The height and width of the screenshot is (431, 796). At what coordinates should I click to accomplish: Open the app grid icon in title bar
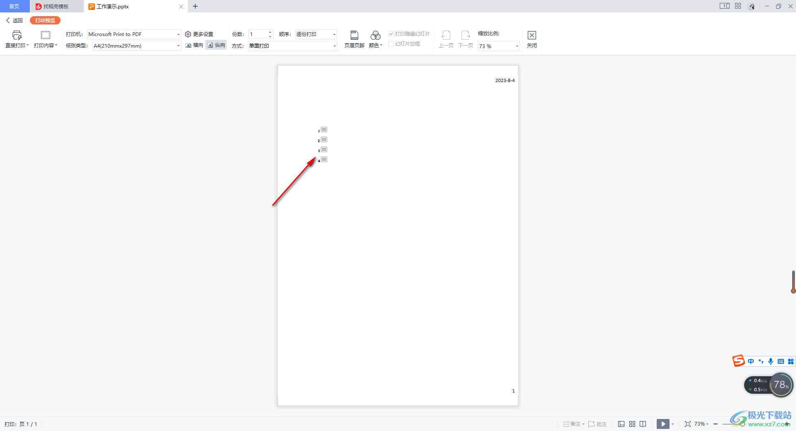click(x=738, y=6)
